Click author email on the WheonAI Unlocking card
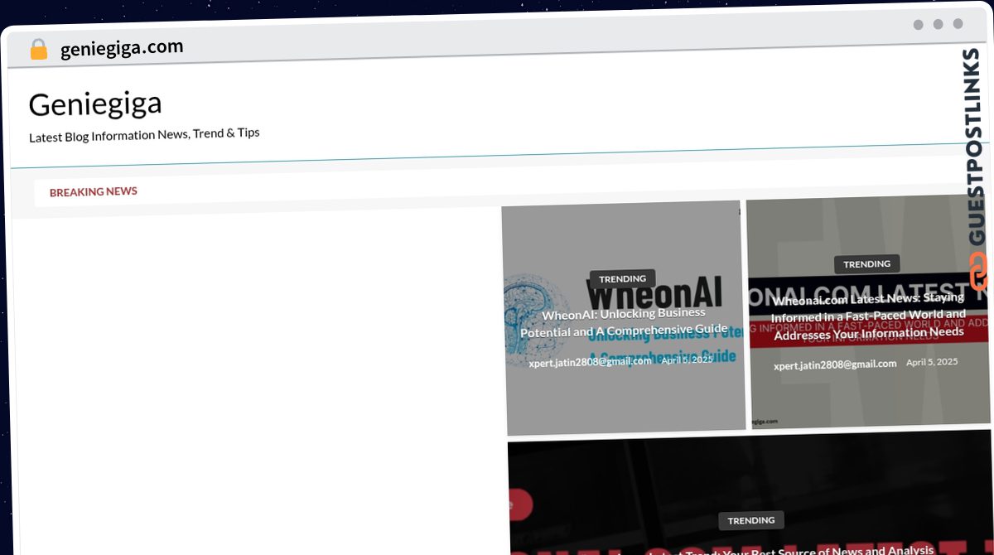This screenshot has width=994, height=555. [590, 362]
